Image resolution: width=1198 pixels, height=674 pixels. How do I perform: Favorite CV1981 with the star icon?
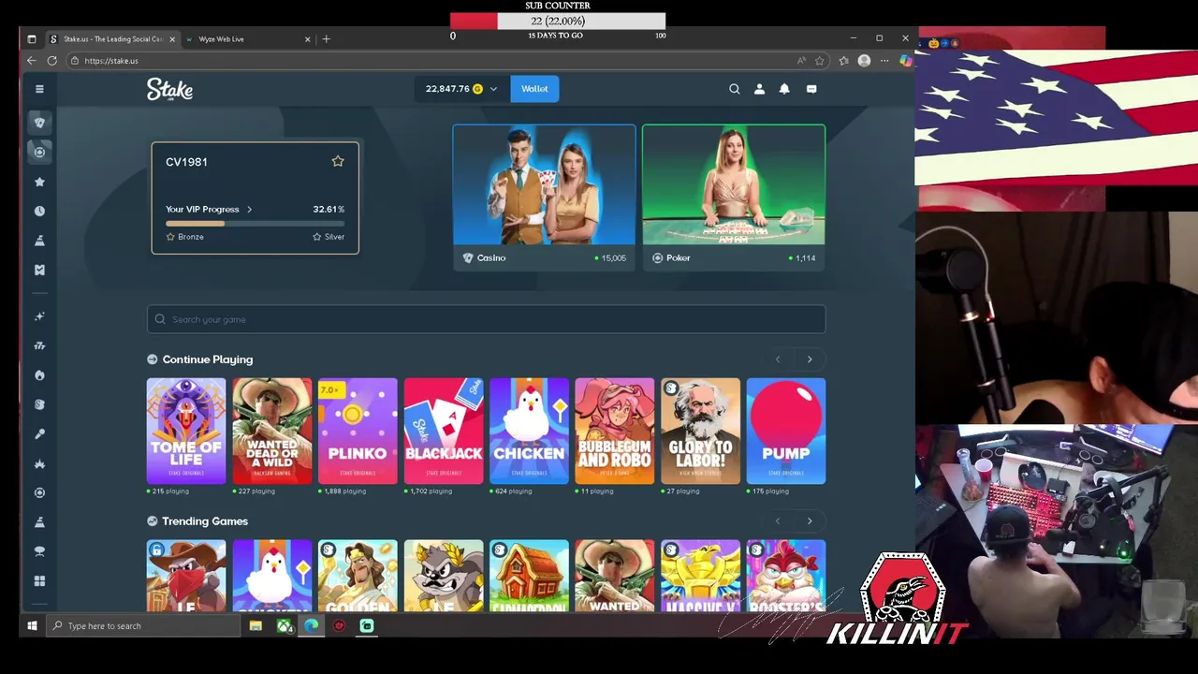click(x=338, y=161)
